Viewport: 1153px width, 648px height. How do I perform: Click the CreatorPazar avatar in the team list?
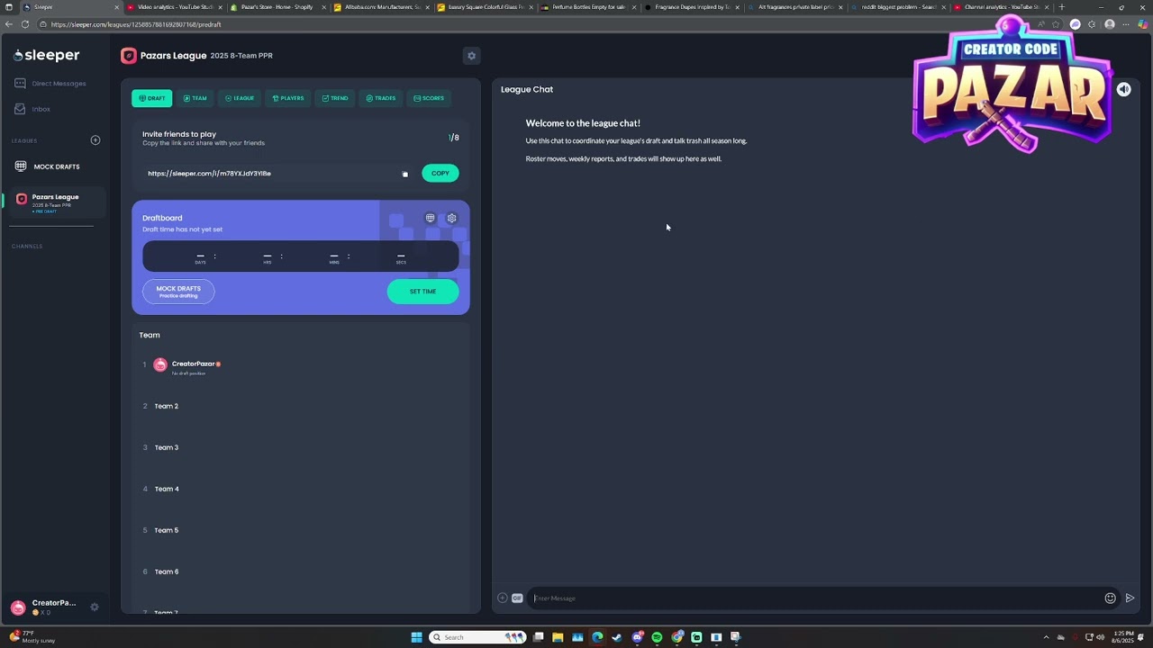point(160,364)
